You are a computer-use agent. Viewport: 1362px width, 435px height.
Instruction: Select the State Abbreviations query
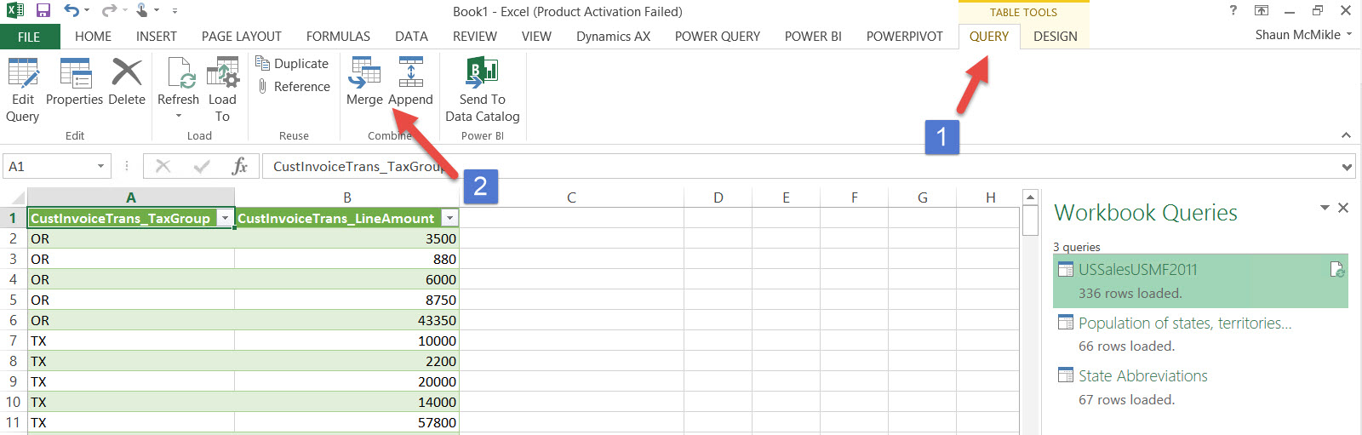pyautogui.click(x=1142, y=376)
